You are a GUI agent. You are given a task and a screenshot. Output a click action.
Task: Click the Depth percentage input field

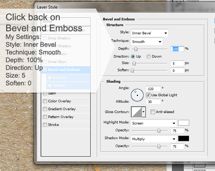177,49
